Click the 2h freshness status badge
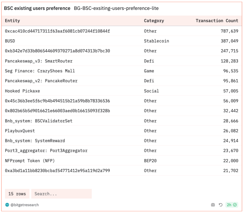245x214 pixels. (x=232, y=205)
